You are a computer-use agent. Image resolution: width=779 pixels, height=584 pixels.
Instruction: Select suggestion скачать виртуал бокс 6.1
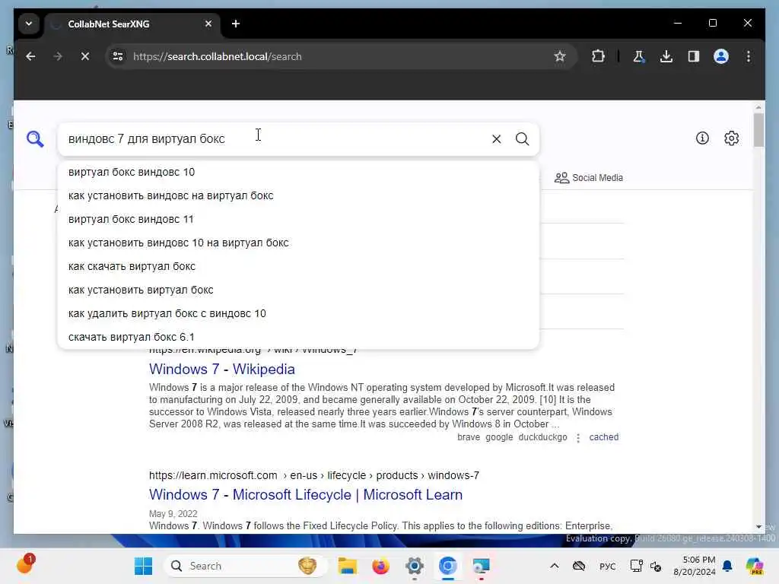pos(298,337)
